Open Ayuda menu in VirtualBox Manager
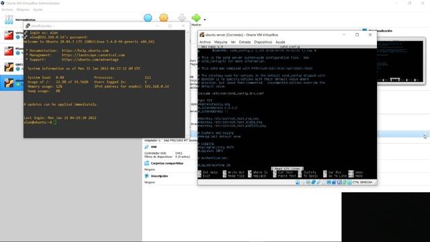430x242 pixels. pos(38,9)
